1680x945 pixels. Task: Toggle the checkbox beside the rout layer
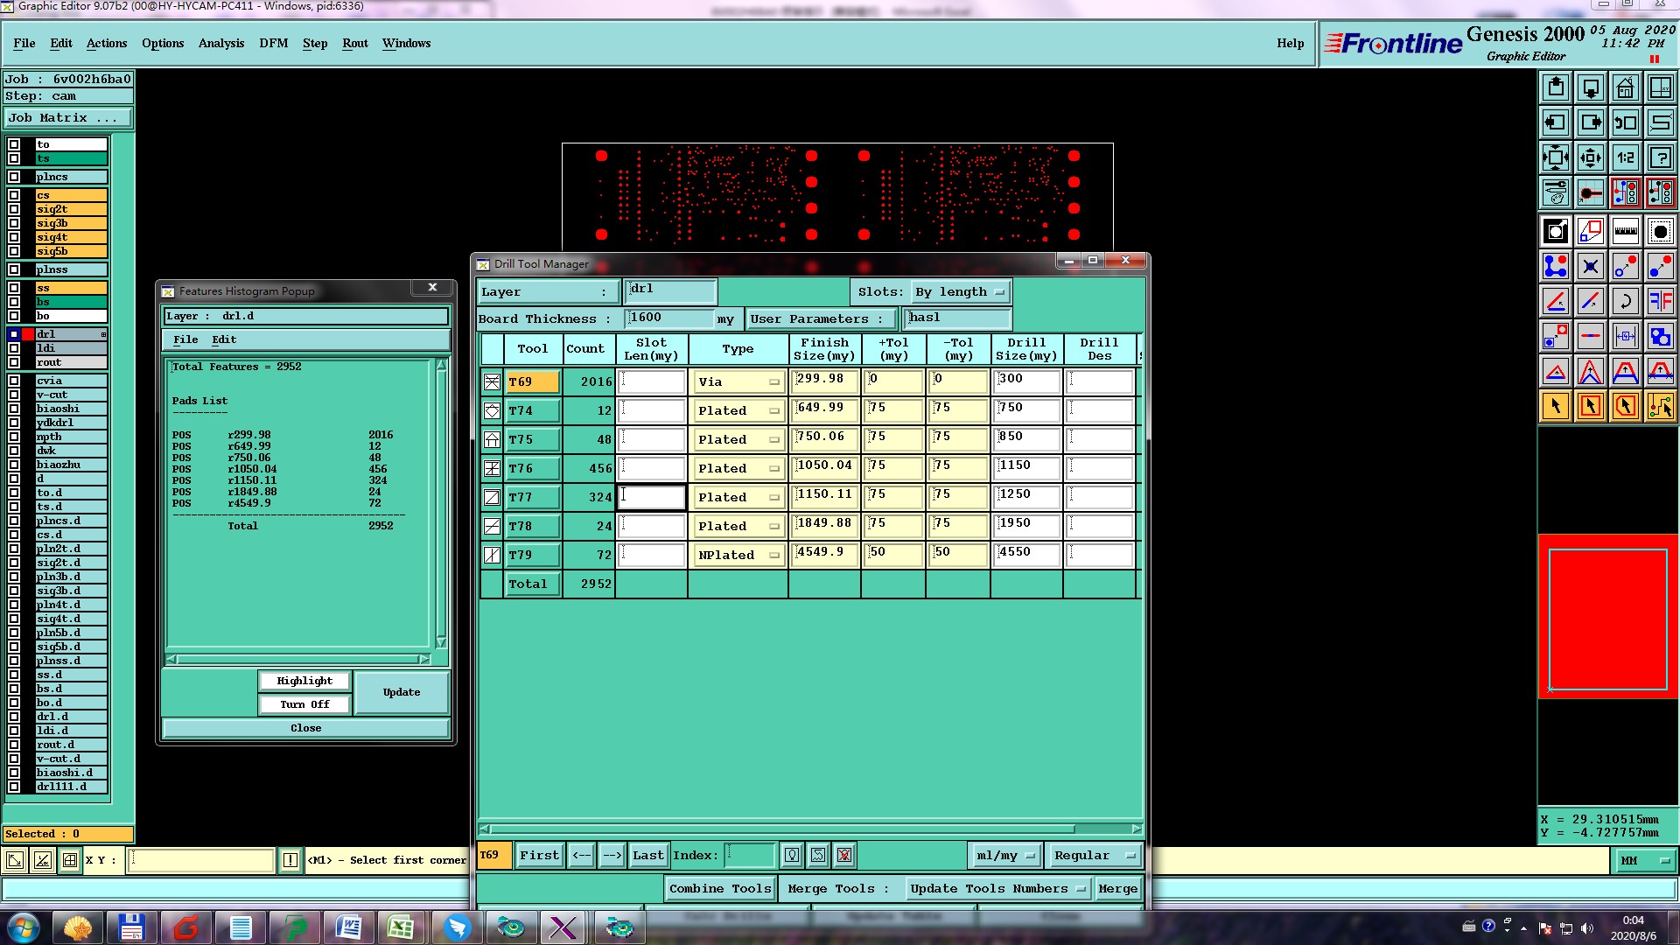point(14,362)
